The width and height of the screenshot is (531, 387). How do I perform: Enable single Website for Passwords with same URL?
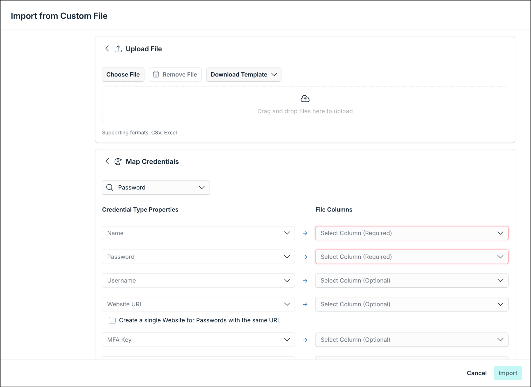tap(112, 320)
